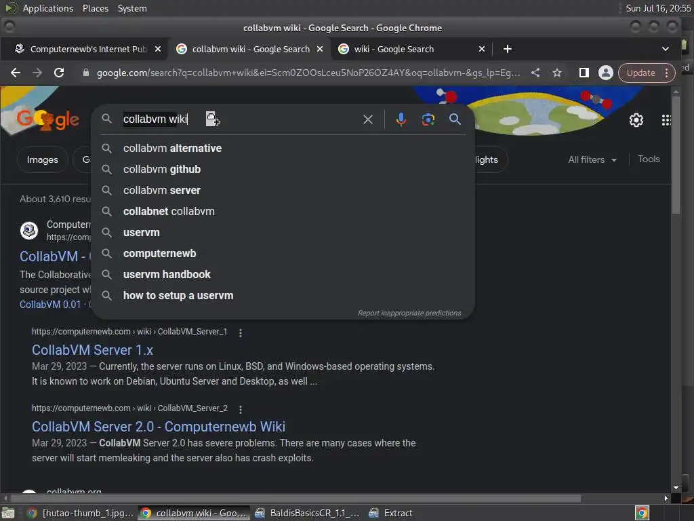Open the Chrome side panel icon
Screen dimensions: 694x521
coord(584,73)
